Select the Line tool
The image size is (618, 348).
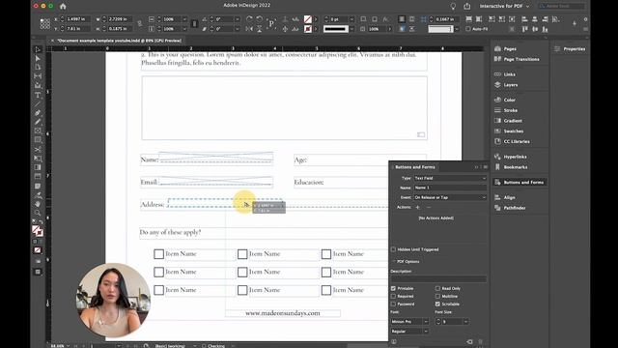click(x=38, y=104)
